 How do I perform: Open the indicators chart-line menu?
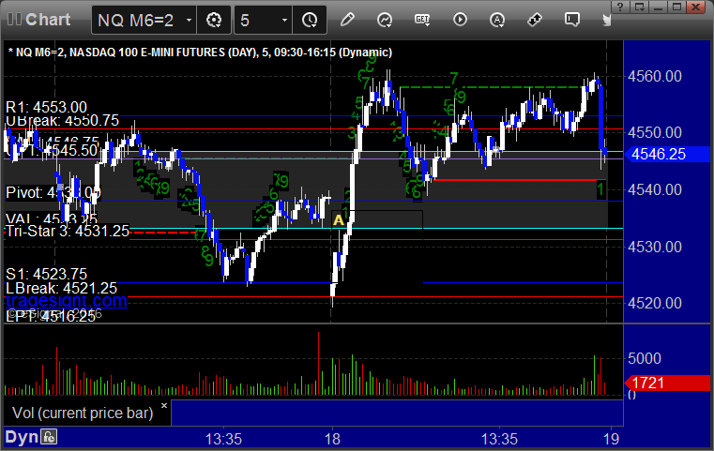385,20
